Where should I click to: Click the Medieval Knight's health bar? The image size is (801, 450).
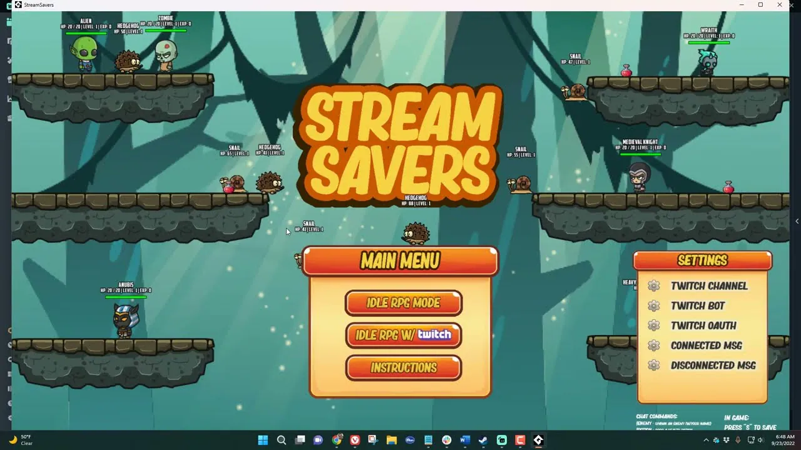tap(640, 153)
